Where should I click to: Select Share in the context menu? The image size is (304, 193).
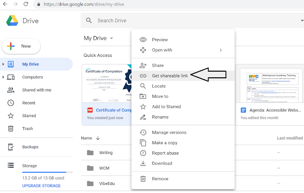click(183, 65)
